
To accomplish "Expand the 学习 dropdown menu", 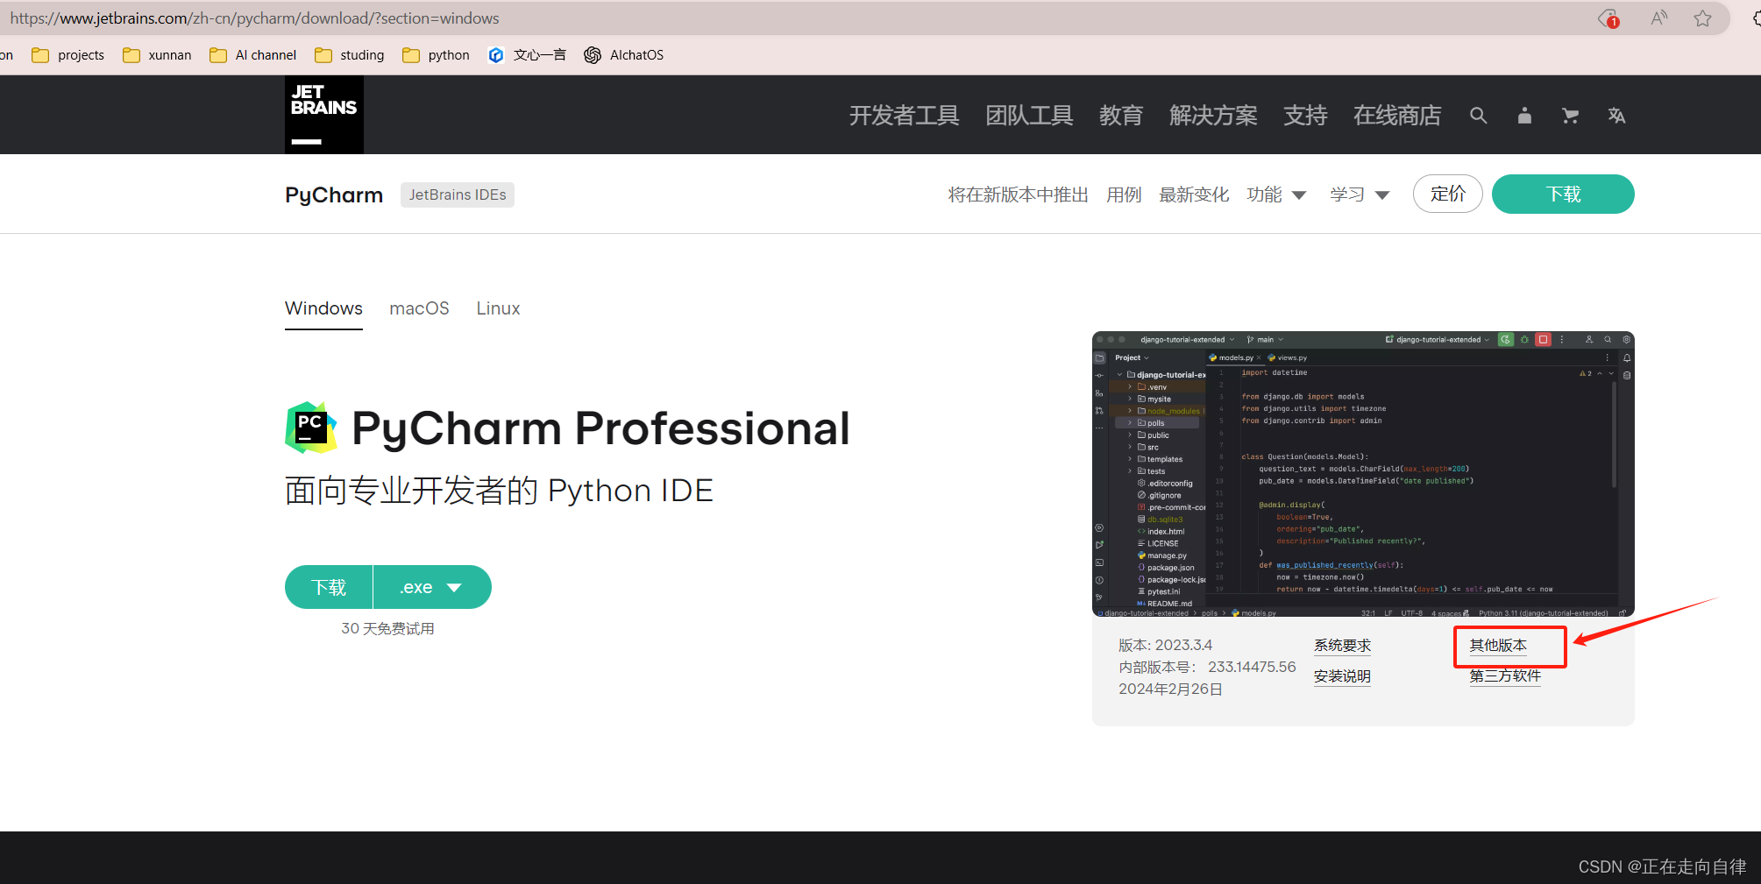I will (x=1360, y=194).
